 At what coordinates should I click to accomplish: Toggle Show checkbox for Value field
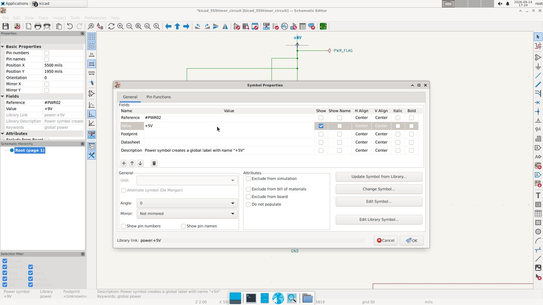[x=321, y=126]
